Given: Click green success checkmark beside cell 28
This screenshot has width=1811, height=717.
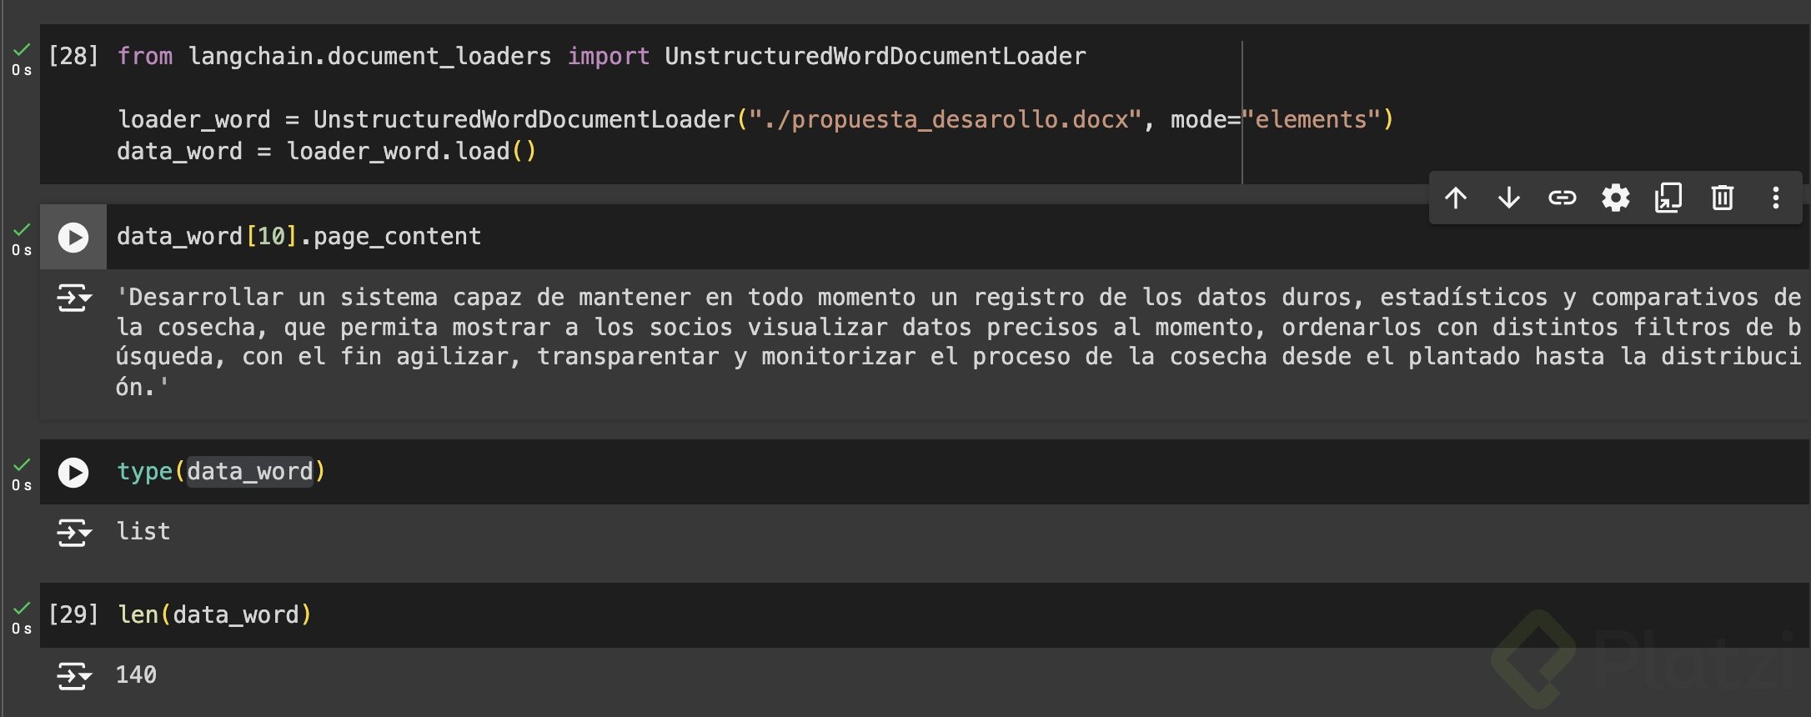Looking at the screenshot, I should [x=22, y=50].
